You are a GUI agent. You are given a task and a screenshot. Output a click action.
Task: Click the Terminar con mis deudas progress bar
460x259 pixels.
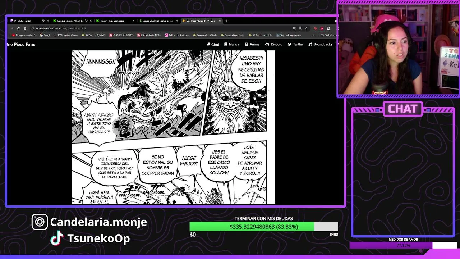click(264, 227)
